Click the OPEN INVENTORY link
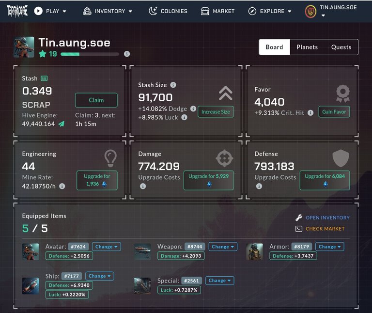The image size is (372, 313). coord(327,218)
